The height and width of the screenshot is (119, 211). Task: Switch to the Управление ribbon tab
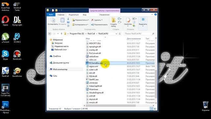pyautogui.click(x=104, y=15)
